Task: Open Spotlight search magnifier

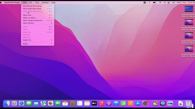Action: [165, 2]
